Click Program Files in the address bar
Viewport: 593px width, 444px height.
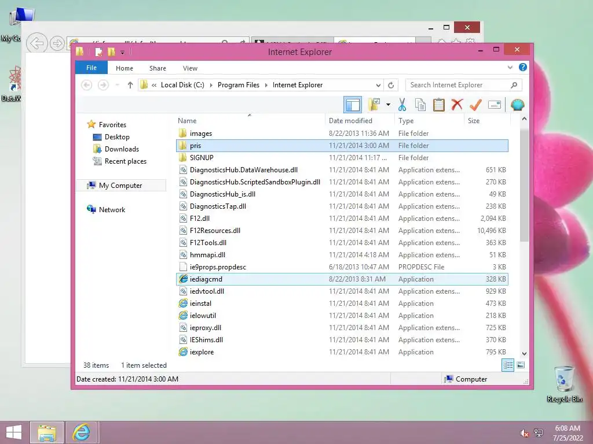[x=239, y=85]
